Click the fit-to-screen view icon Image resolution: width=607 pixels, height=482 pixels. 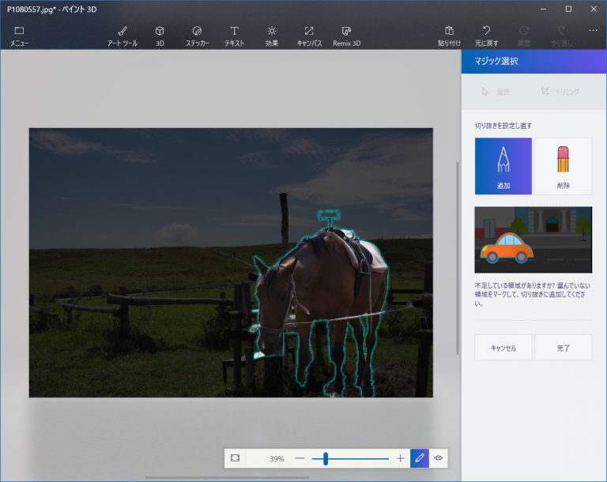click(235, 458)
